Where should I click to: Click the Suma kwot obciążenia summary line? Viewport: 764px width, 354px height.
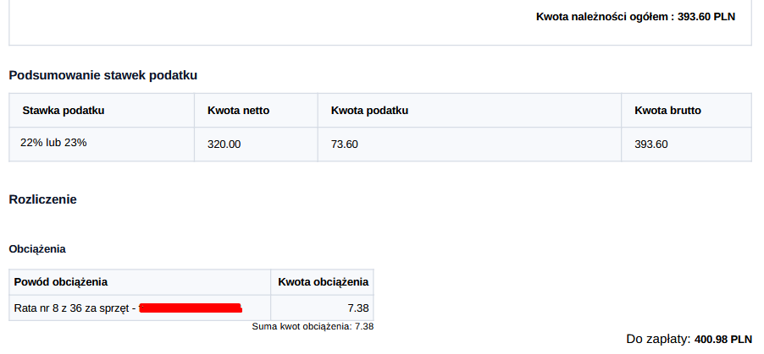(x=313, y=326)
